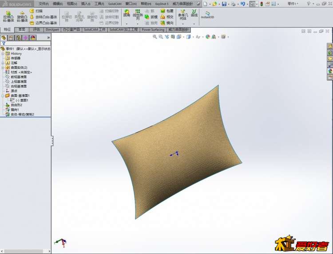The width and height of the screenshot is (333, 254).
Task: Click the Print icon
Action: coord(234,4)
